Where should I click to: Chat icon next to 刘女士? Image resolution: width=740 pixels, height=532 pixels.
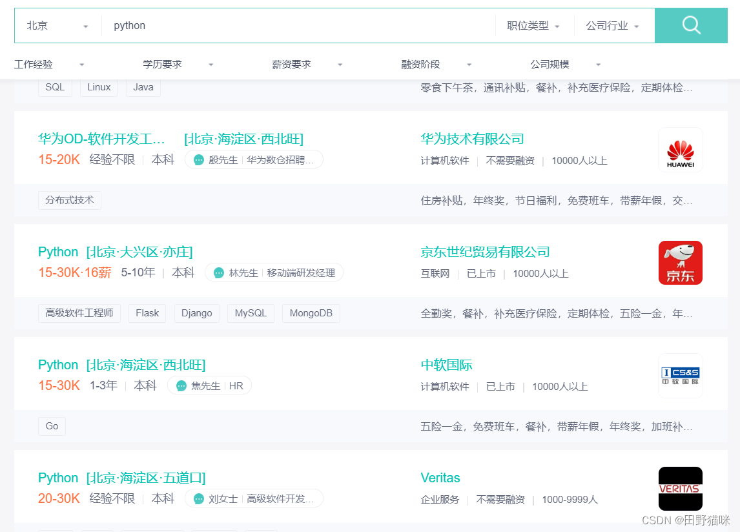click(199, 499)
